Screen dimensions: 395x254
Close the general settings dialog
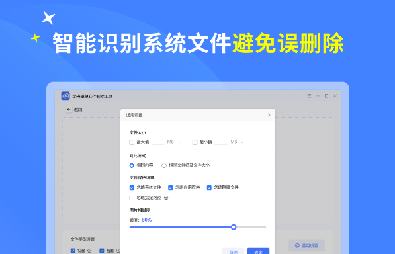pos(269,115)
